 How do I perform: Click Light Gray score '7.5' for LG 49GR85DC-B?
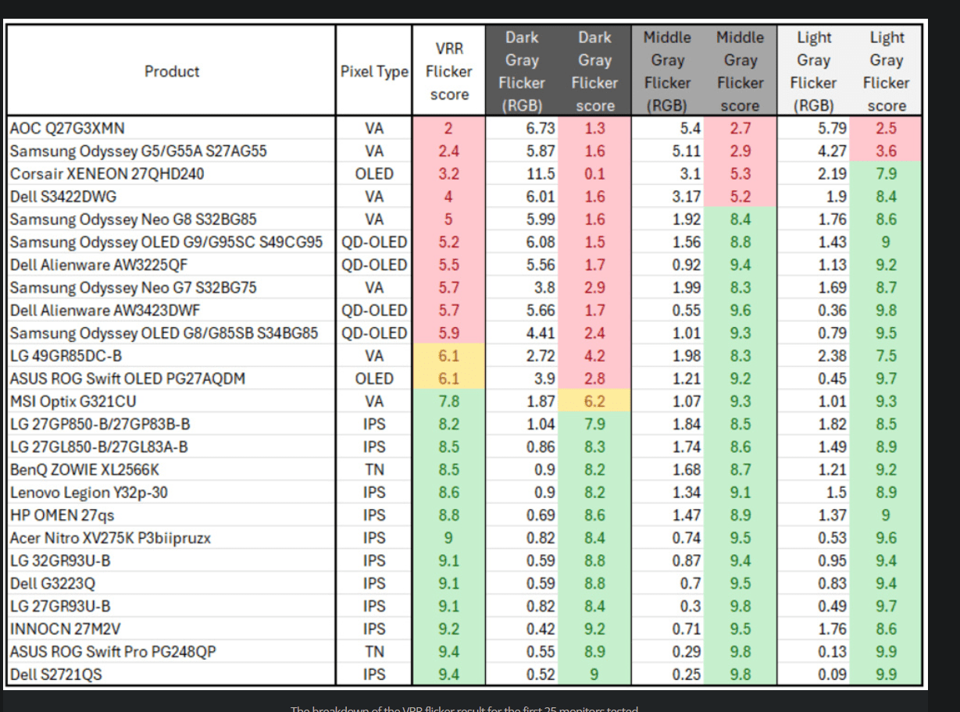887,356
